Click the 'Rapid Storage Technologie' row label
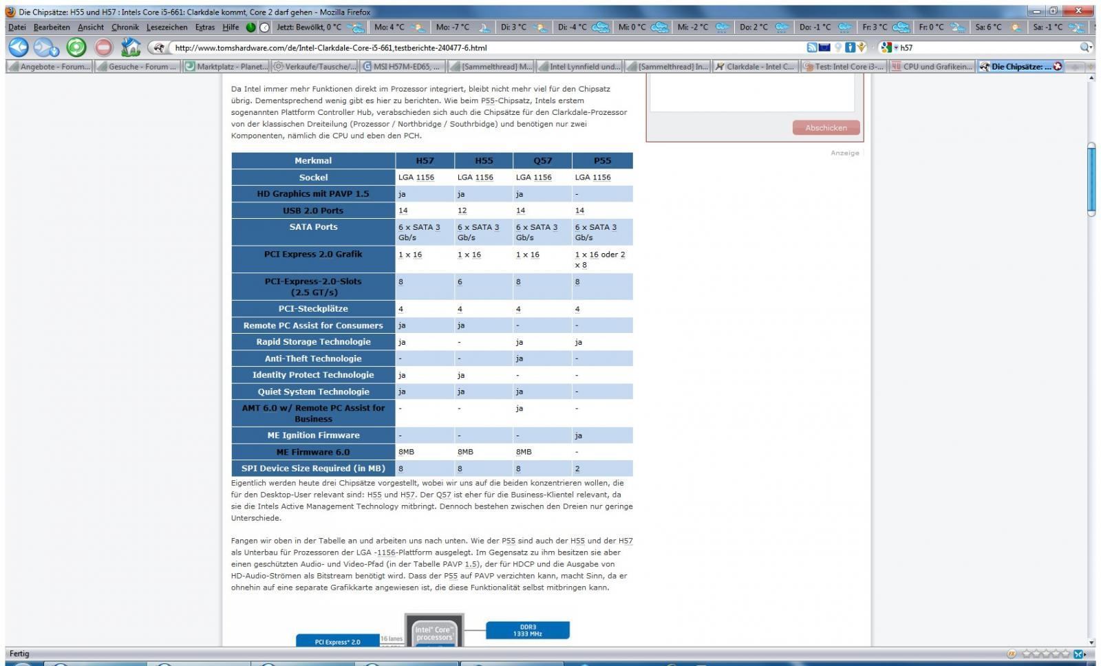This screenshot has height=666, width=1101. 313,342
